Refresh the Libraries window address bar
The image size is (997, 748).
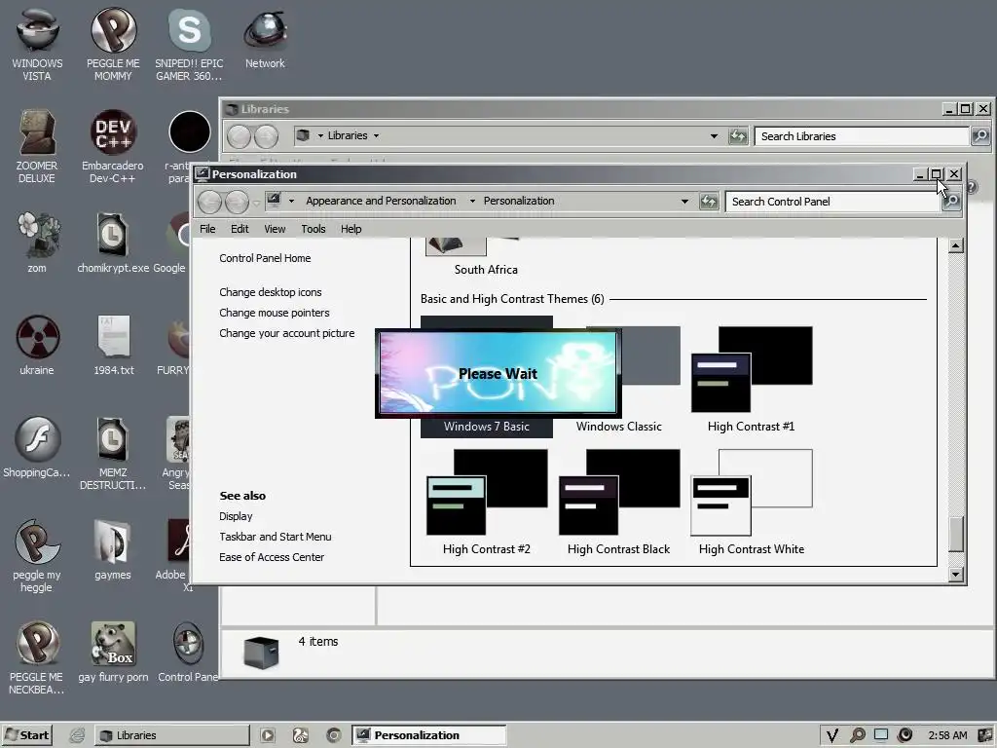738,136
